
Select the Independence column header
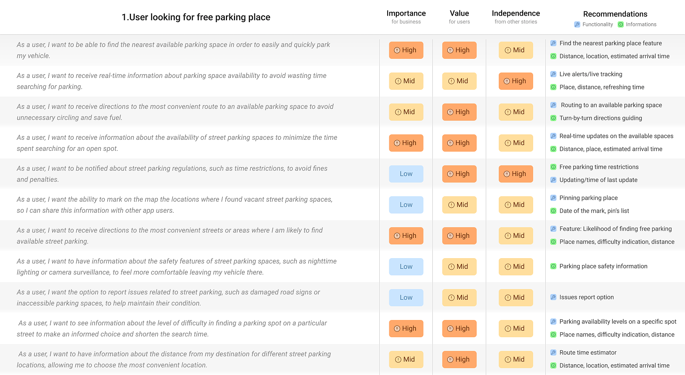coord(516,13)
